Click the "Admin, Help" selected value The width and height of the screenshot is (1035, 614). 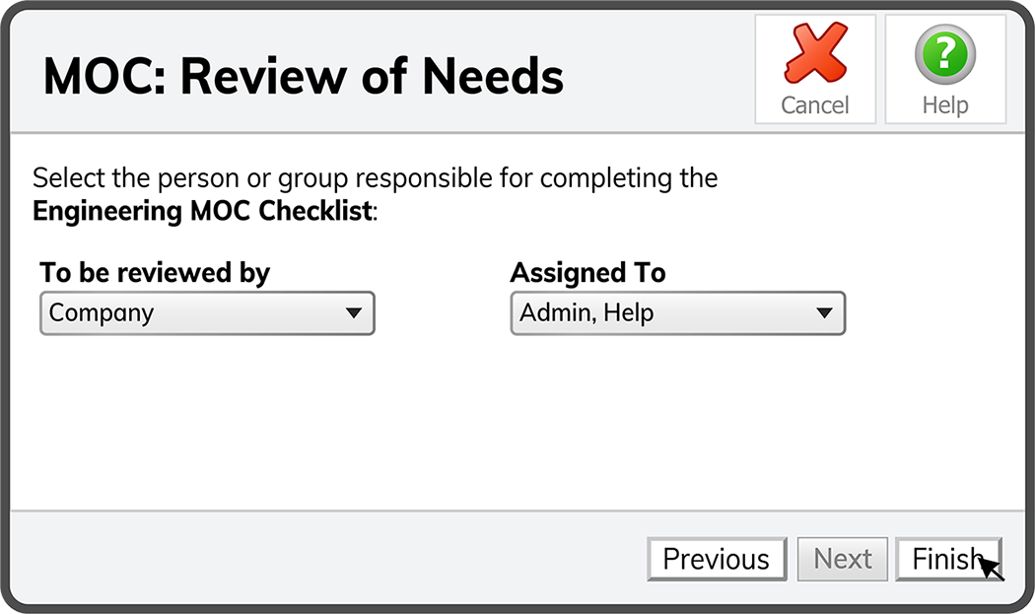(x=587, y=313)
